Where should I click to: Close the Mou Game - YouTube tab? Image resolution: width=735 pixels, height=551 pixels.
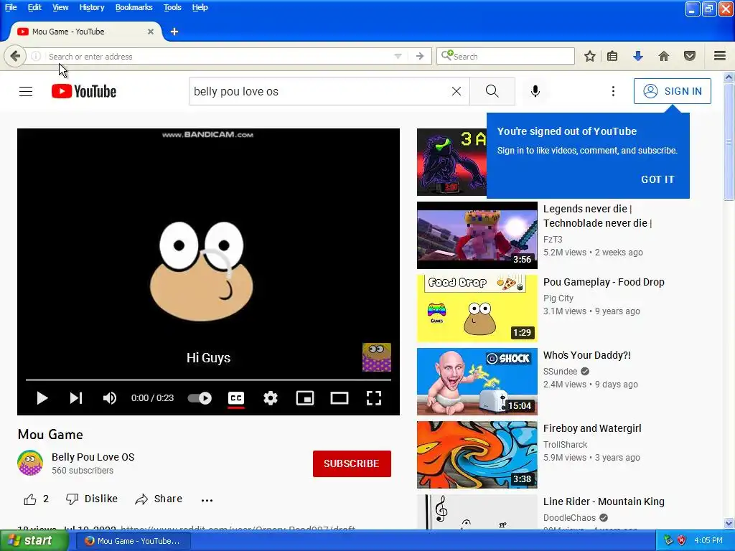click(x=151, y=32)
